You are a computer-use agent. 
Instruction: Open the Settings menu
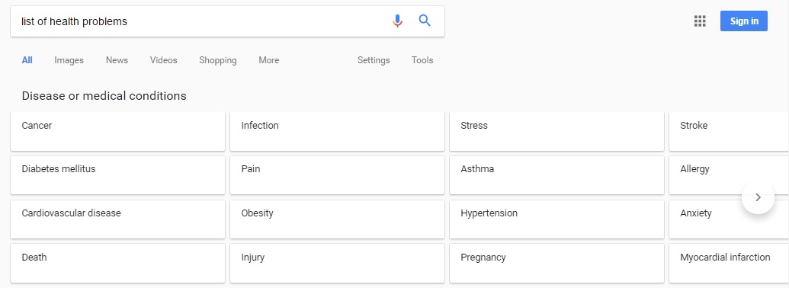tap(374, 60)
